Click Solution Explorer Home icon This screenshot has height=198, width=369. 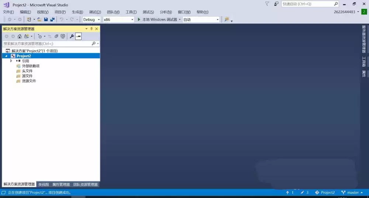20,36
